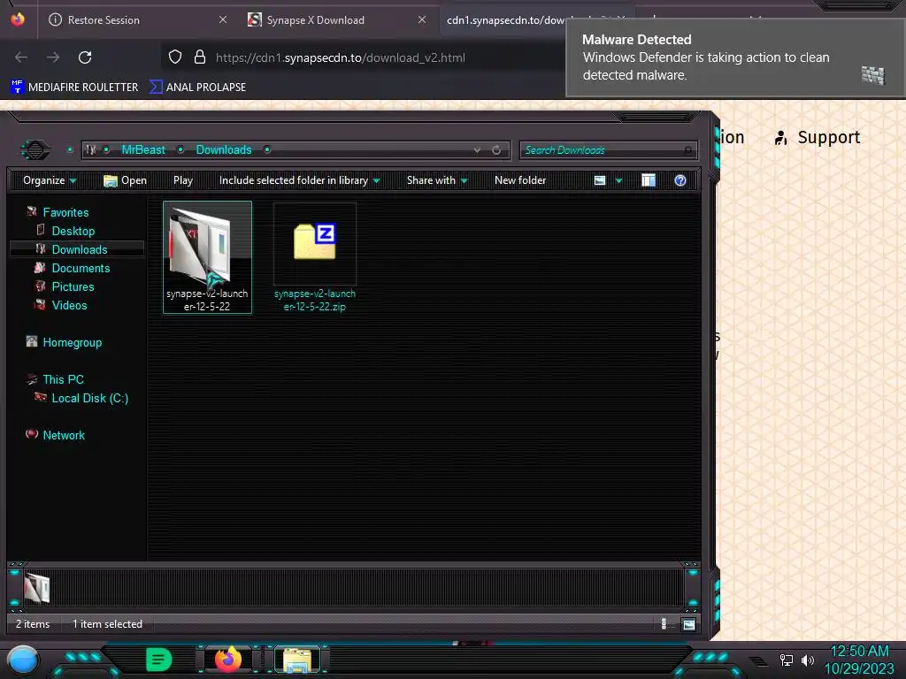
Task: Refresh the Downloads folder view
Action: pos(496,150)
